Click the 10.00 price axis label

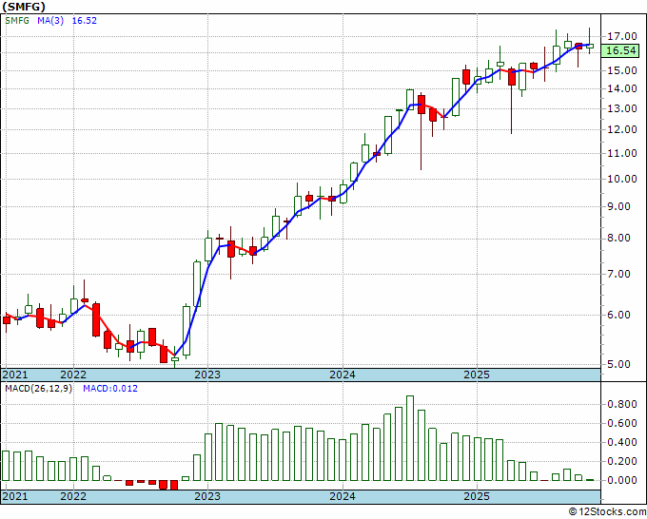click(x=622, y=179)
